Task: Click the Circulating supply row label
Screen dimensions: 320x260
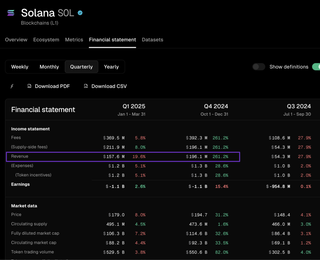Action: click(x=29, y=224)
